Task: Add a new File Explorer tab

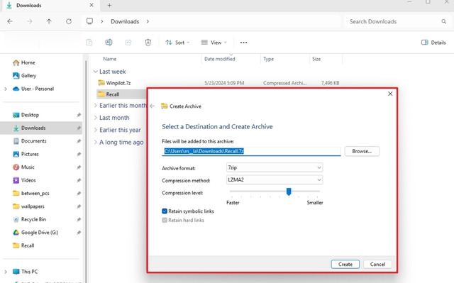Action: pos(109,5)
